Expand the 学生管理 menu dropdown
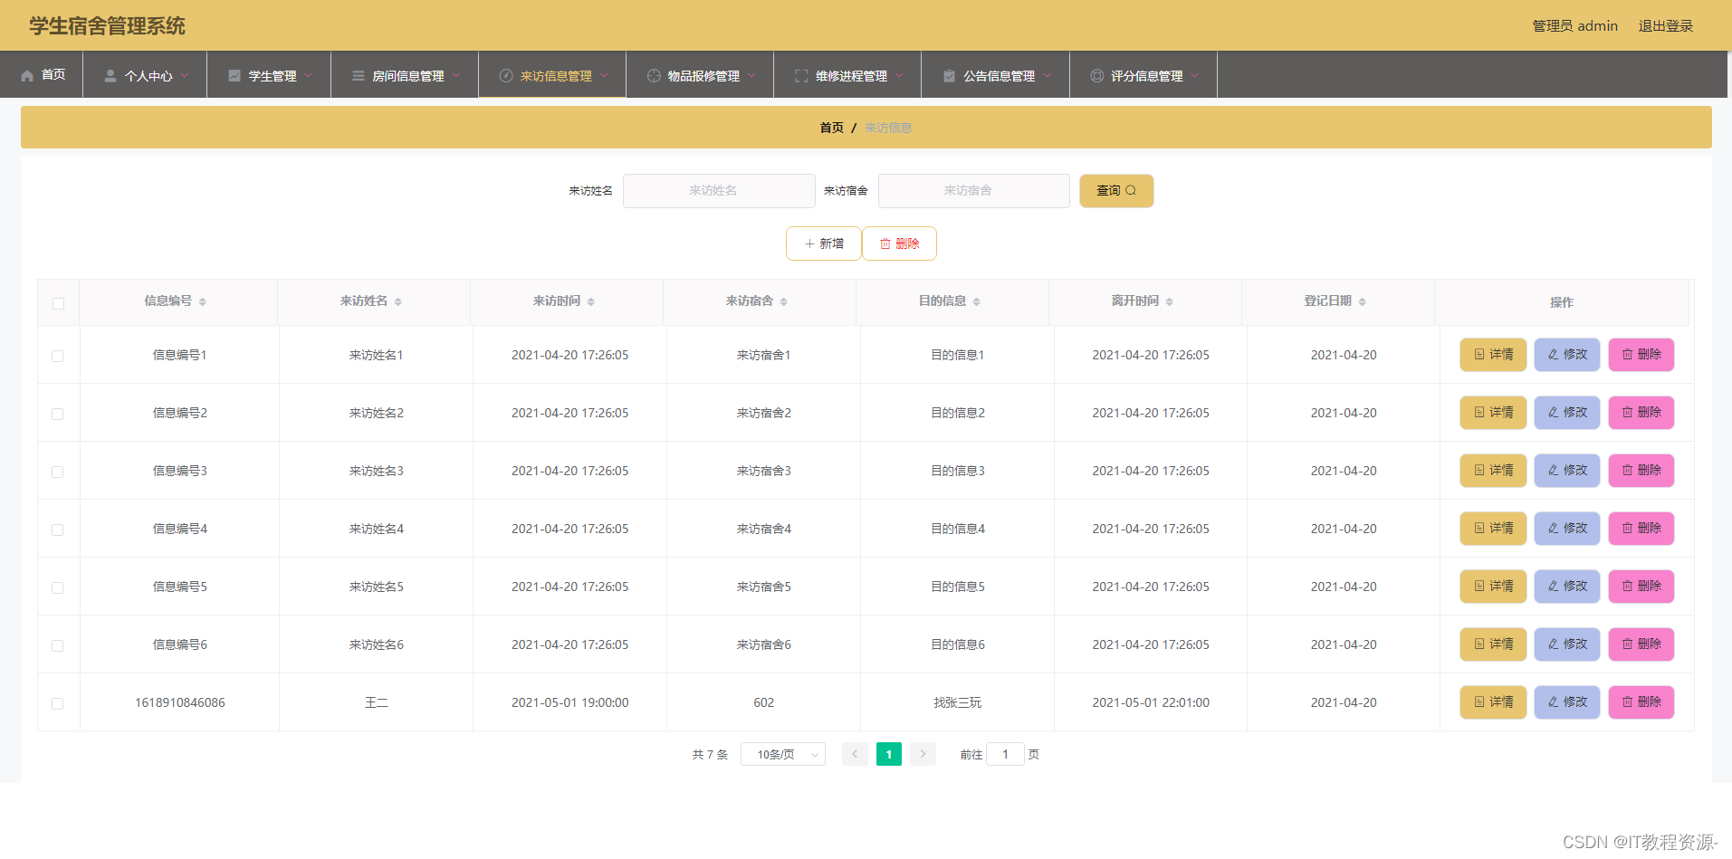 point(309,76)
